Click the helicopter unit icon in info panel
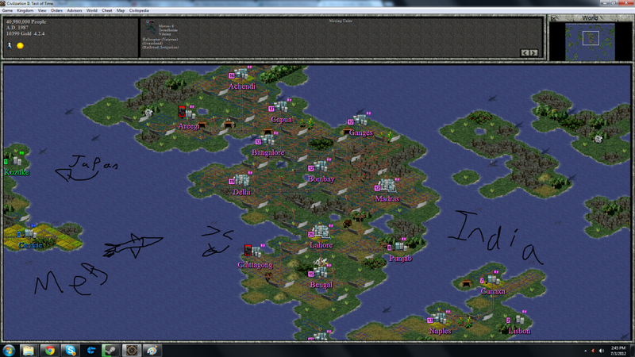 point(151,27)
